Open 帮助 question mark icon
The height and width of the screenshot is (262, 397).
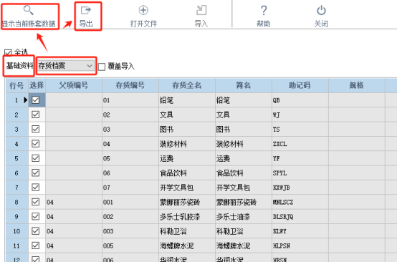[x=264, y=10]
